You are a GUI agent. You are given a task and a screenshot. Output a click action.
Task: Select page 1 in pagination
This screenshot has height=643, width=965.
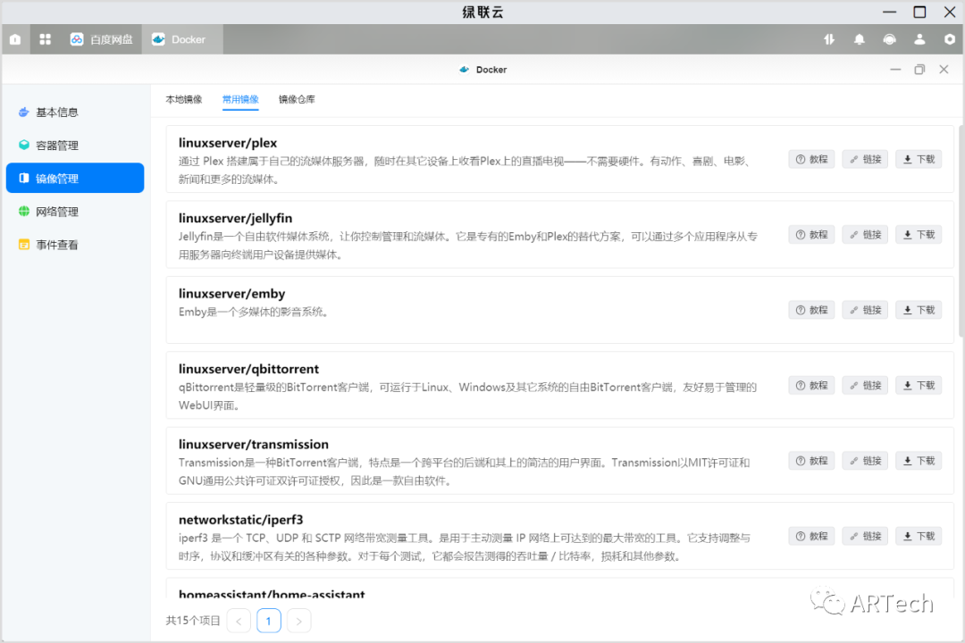pyautogui.click(x=269, y=621)
